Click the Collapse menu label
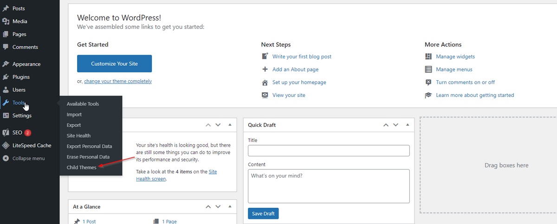The image size is (557, 224). (x=29, y=158)
